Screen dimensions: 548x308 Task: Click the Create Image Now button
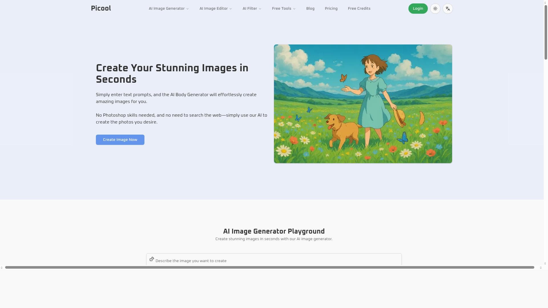click(x=120, y=140)
